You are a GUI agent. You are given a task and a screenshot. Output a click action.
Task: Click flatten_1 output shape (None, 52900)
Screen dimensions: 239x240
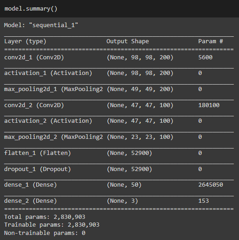click(129, 153)
